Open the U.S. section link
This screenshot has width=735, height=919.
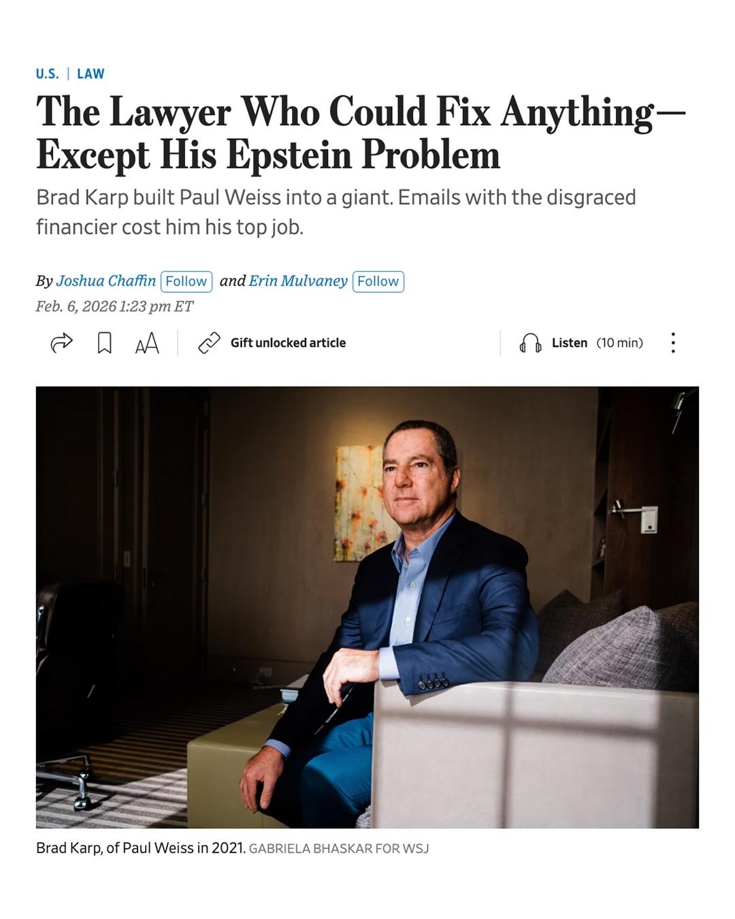(48, 74)
